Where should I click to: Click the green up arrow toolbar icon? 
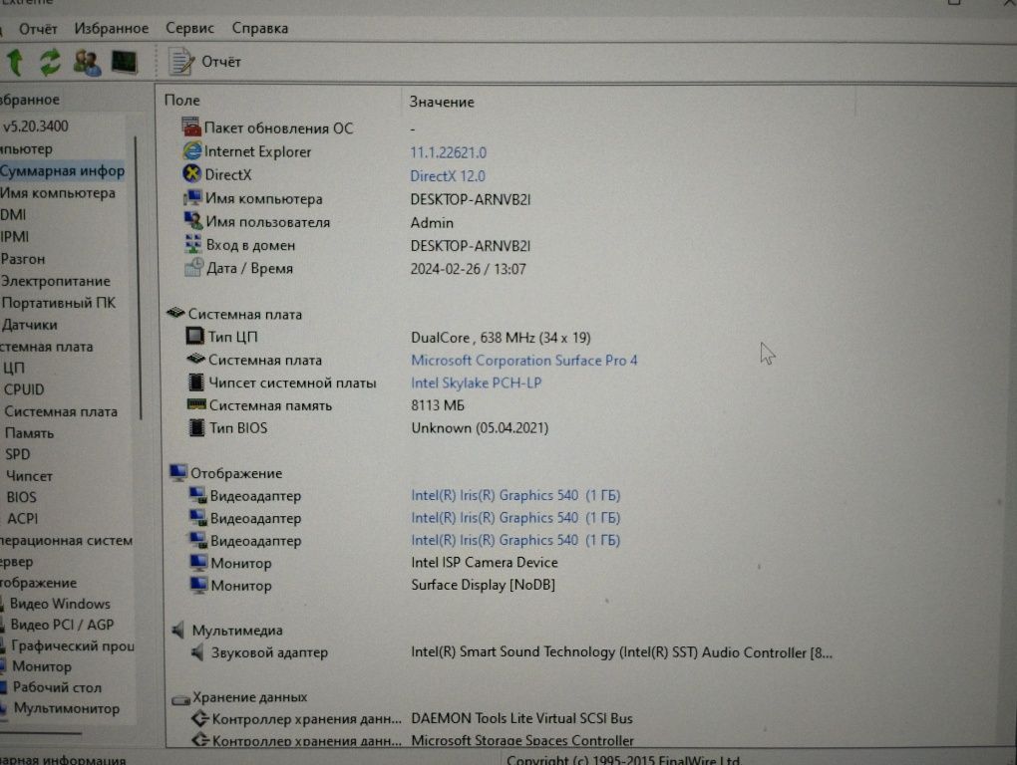pos(16,62)
